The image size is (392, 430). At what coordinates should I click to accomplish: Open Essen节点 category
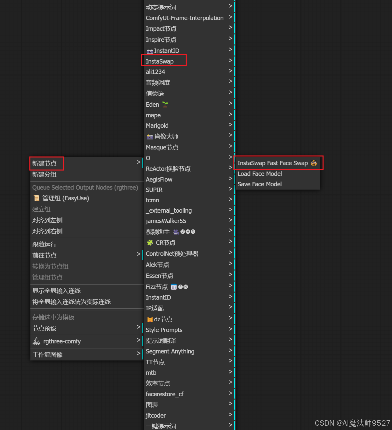(x=189, y=276)
